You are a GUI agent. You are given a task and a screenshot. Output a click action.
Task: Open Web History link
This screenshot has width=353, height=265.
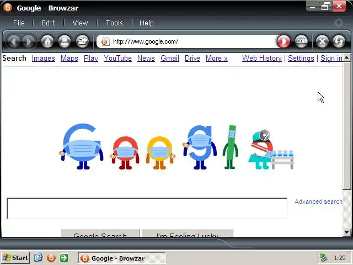click(262, 59)
